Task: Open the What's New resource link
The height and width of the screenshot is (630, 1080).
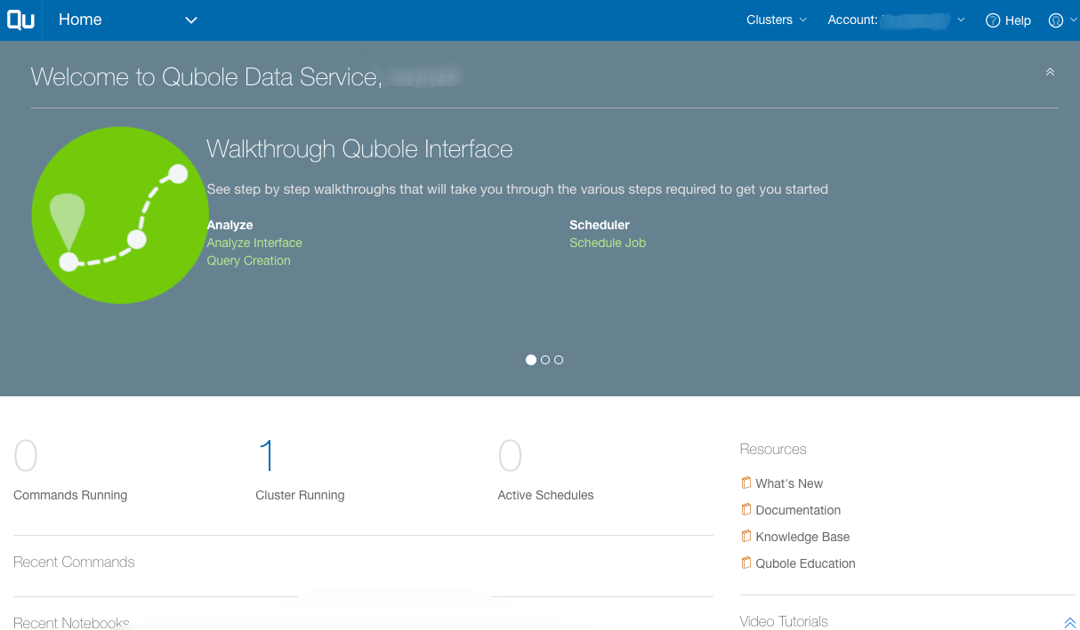Action: 789,483
